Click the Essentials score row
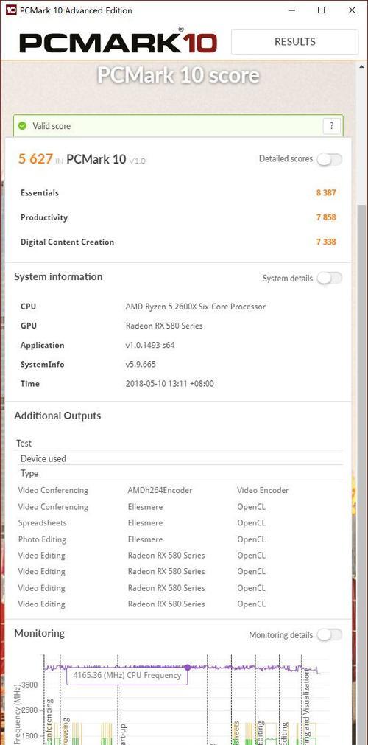 [x=178, y=193]
